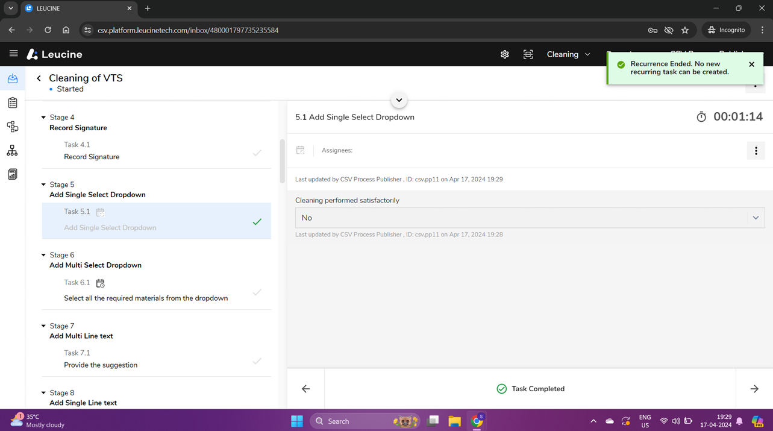Click the dropdown arrow showing No
Viewport: 773px width, 431px height.
[x=756, y=218]
